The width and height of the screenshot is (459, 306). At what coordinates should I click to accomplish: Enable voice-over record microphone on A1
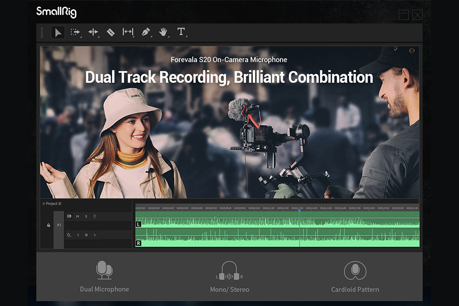pyautogui.click(x=94, y=216)
